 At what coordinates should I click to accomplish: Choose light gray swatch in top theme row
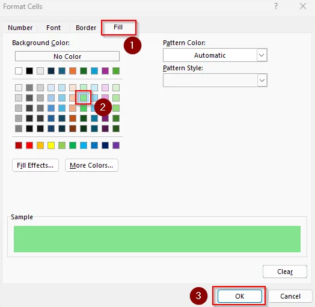pyautogui.click(x=40, y=71)
